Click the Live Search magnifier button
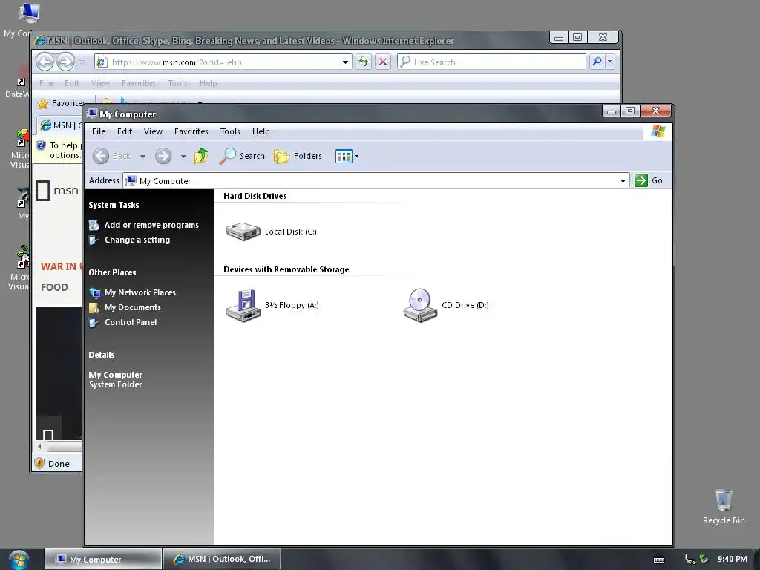Screen dimensions: 760x570 click(x=597, y=62)
